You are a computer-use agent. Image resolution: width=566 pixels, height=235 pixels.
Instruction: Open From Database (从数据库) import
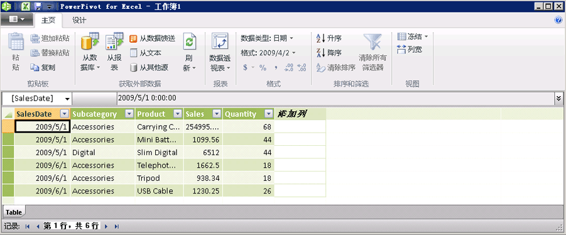click(90, 52)
